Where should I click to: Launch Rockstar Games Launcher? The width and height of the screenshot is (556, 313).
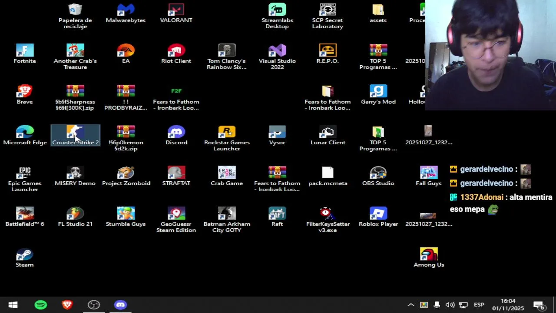click(227, 139)
